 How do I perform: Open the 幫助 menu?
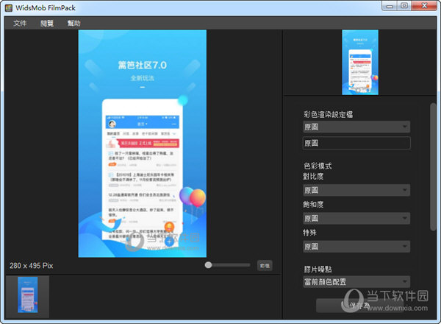73,23
